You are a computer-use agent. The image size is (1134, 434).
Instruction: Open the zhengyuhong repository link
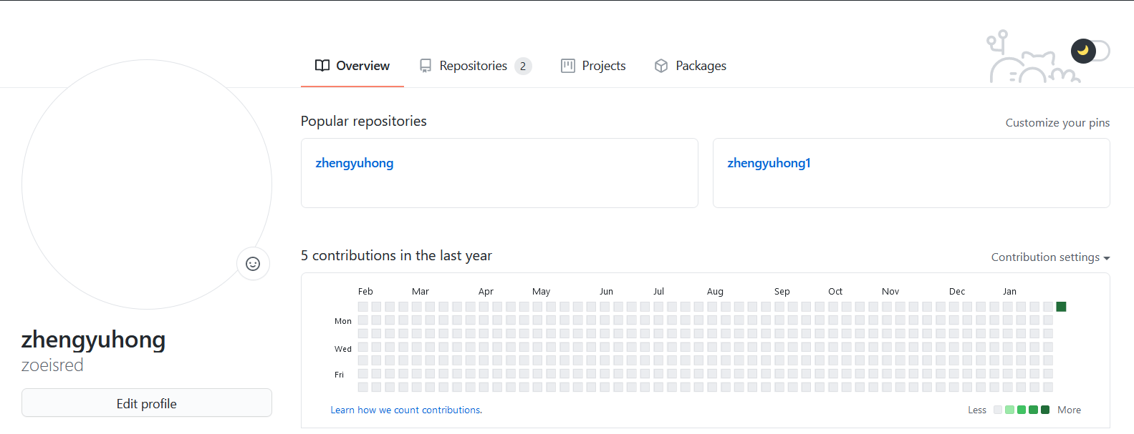(x=355, y=163)
